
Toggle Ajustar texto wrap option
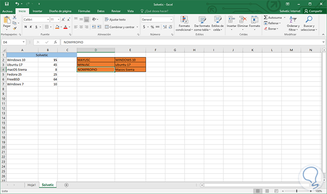(115, 20)
